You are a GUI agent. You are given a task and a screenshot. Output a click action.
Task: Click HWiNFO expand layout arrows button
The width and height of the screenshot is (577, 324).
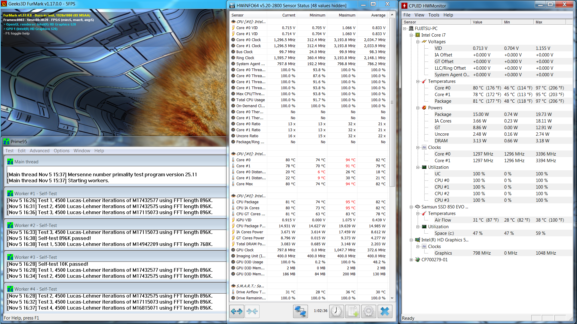click(237, 311)
